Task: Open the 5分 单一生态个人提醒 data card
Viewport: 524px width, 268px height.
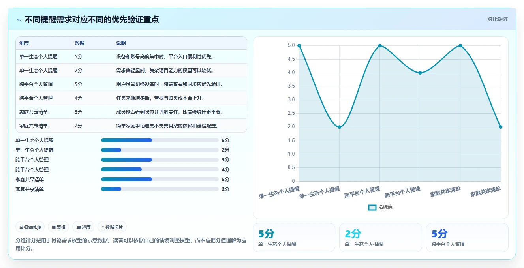Action: tap(294, 238)
